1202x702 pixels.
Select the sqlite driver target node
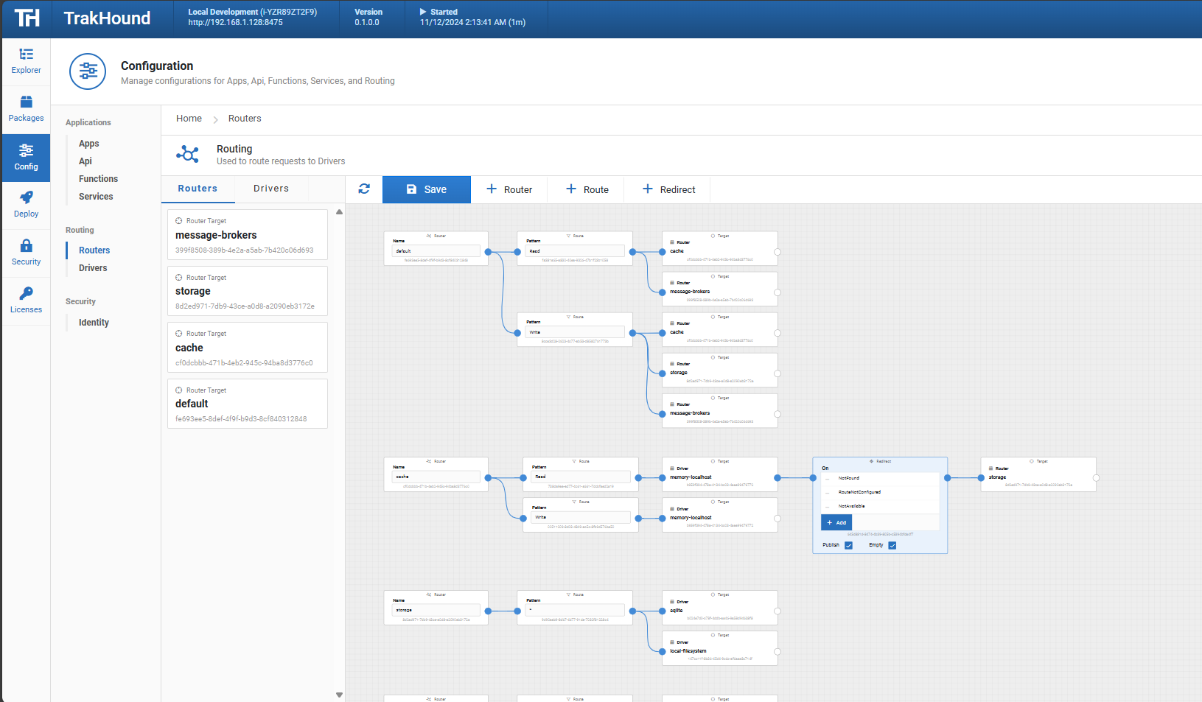(720, 608)
